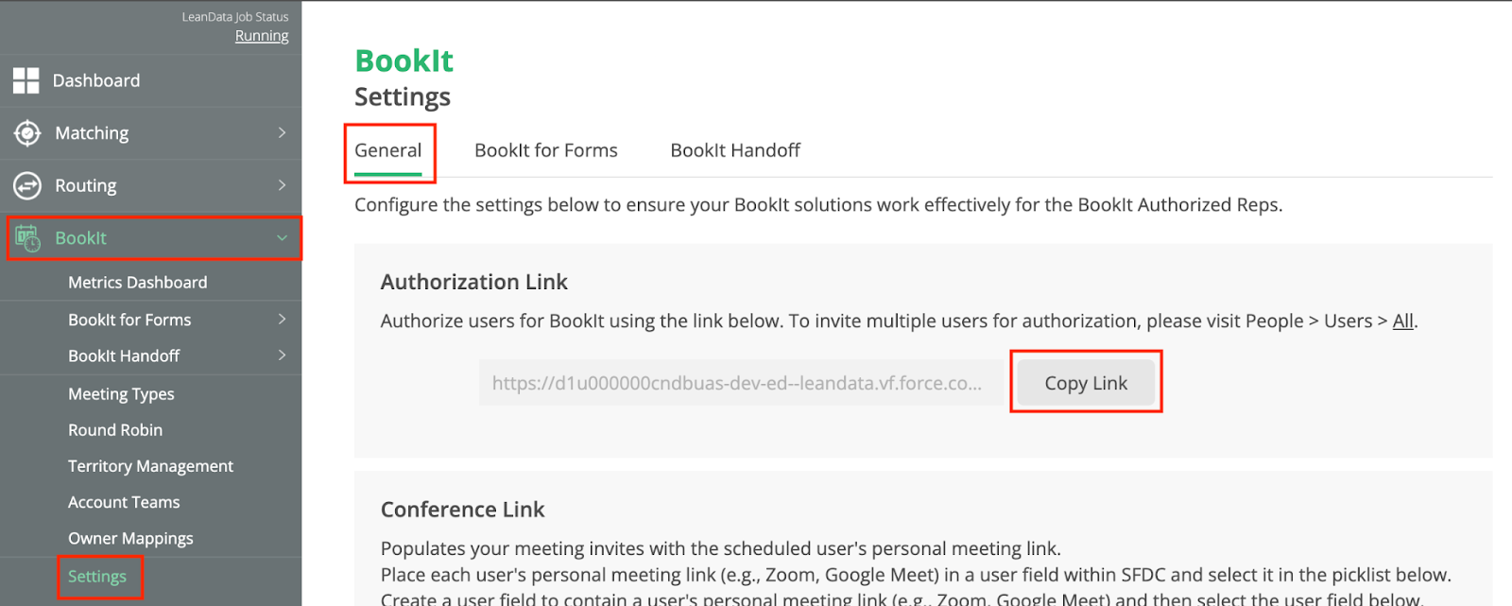This screenshot has width=1512, height=606.
Task: Click the Matching target icon
Action: 27,133
